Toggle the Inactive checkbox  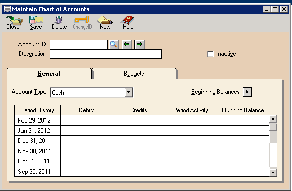tap(210, 54)
